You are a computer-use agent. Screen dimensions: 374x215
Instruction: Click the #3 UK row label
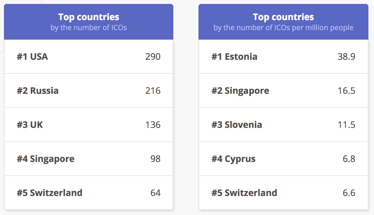click(x=30, y=125)
